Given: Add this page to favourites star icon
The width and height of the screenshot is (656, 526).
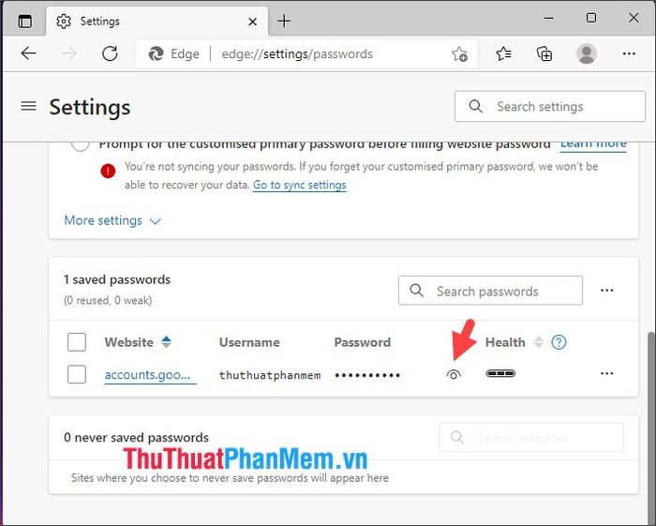Looking at the screenshot, I should 459,54.
